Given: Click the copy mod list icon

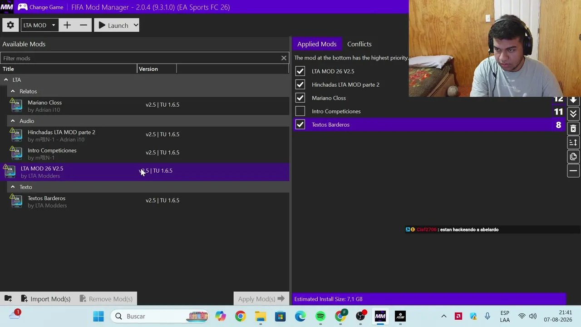Looking at the screenshot, I should (x=573, y=157).
